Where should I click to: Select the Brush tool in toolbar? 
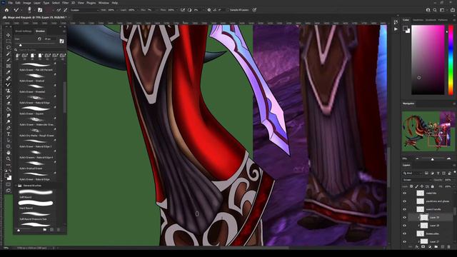[8, 84]
